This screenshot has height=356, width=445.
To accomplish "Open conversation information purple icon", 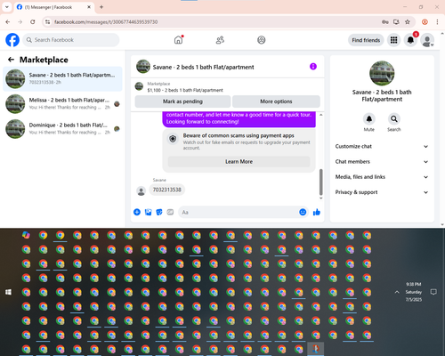I will [313, 67].
